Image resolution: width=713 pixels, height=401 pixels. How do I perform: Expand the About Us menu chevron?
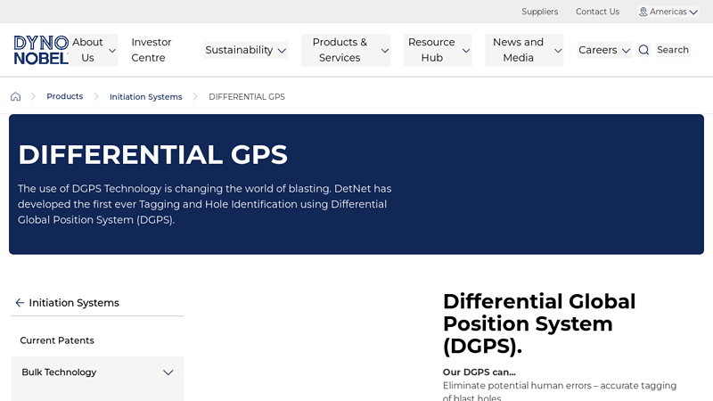[x=112, y=51]
